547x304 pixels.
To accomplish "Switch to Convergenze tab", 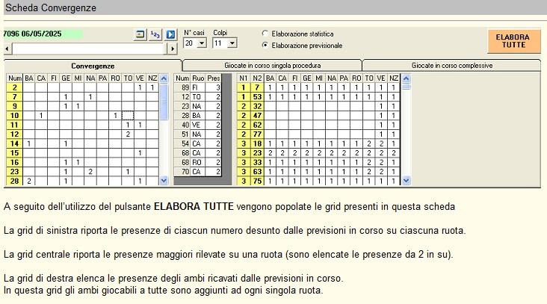I will pyautogui.click(x=93, y=66).
